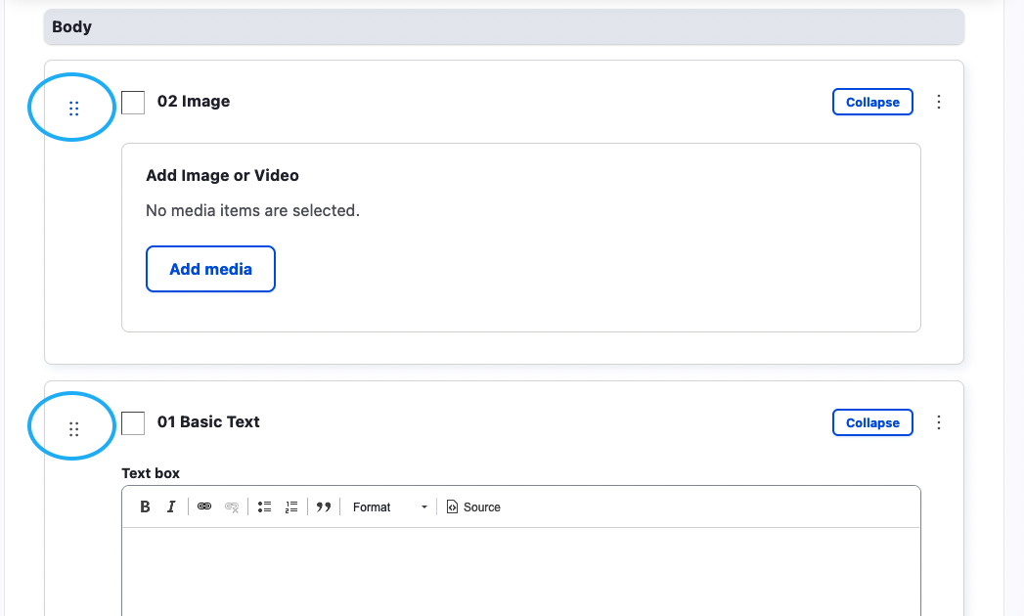Click the '02 Image' heading text
The image size is (1024, 616).
pyautogui.click(x=194, y=102)
